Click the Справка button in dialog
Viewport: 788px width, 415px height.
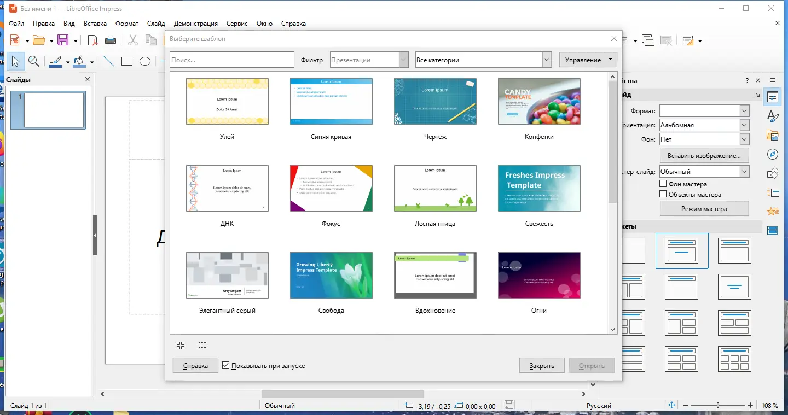(195, 366)
